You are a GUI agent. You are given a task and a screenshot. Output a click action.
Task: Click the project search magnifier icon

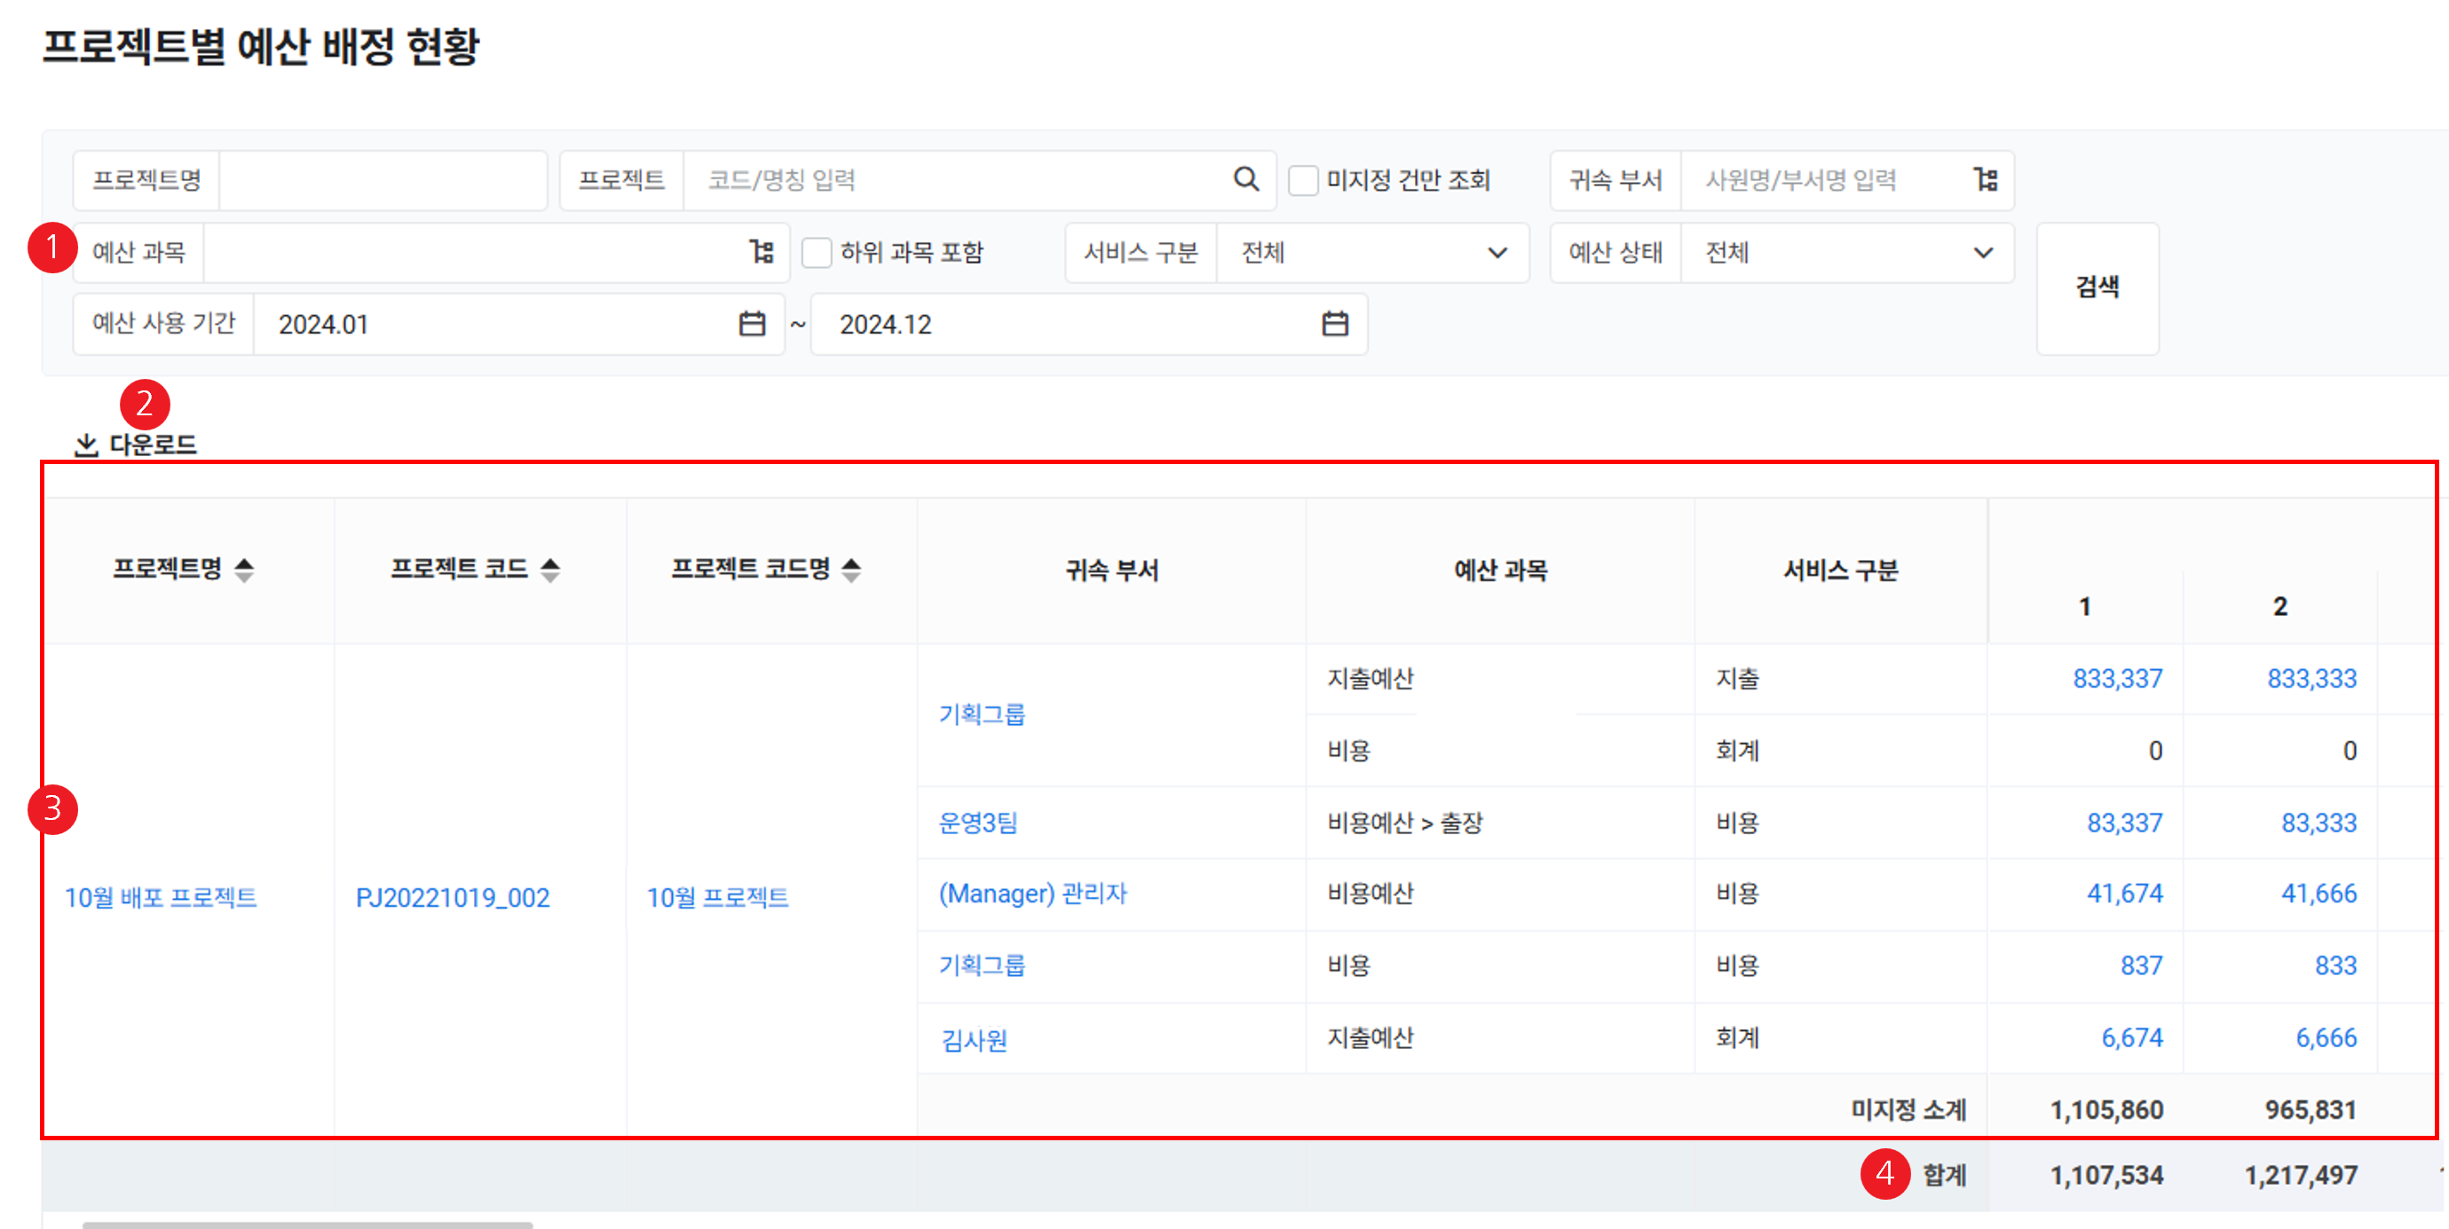pyautogui.click(x=1245, y=178)
